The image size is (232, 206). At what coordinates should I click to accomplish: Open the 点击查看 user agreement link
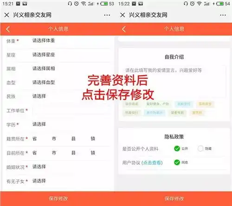152,163
